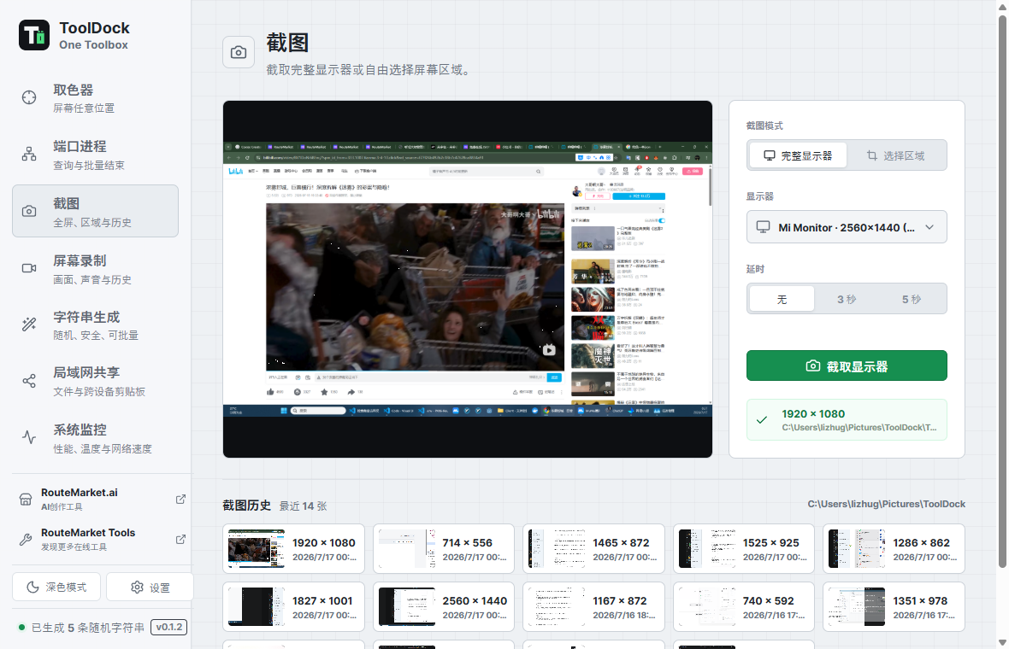Click the system monitor pulse icon
Viewport: 1009px width, 649px height.
[29, 437]
